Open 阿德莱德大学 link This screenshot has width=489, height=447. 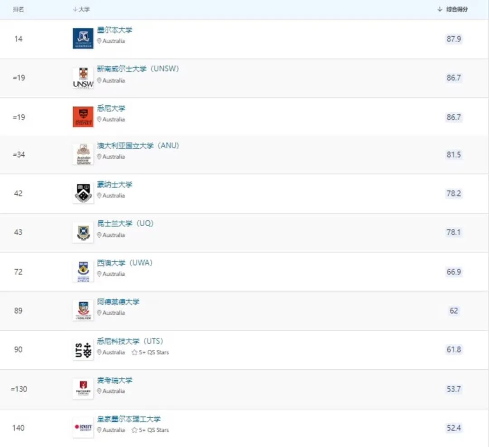click(118, 302)
